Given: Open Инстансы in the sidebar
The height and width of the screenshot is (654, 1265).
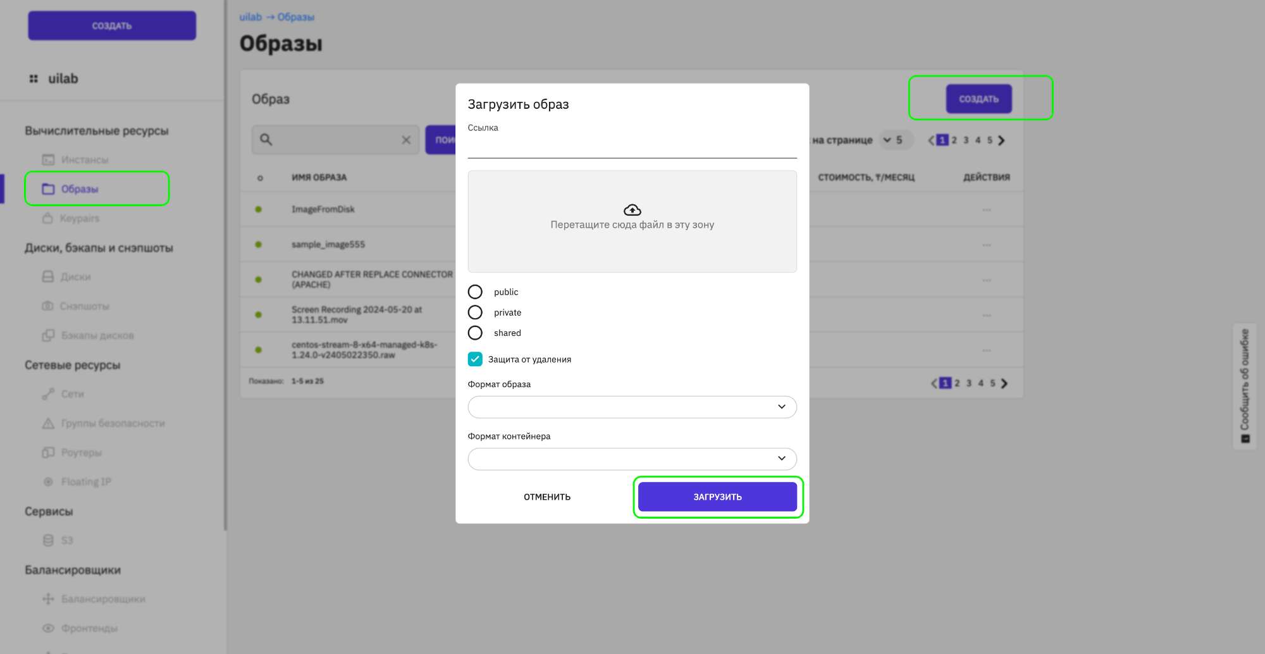Looking at the screenshot, I should point(84,160).
